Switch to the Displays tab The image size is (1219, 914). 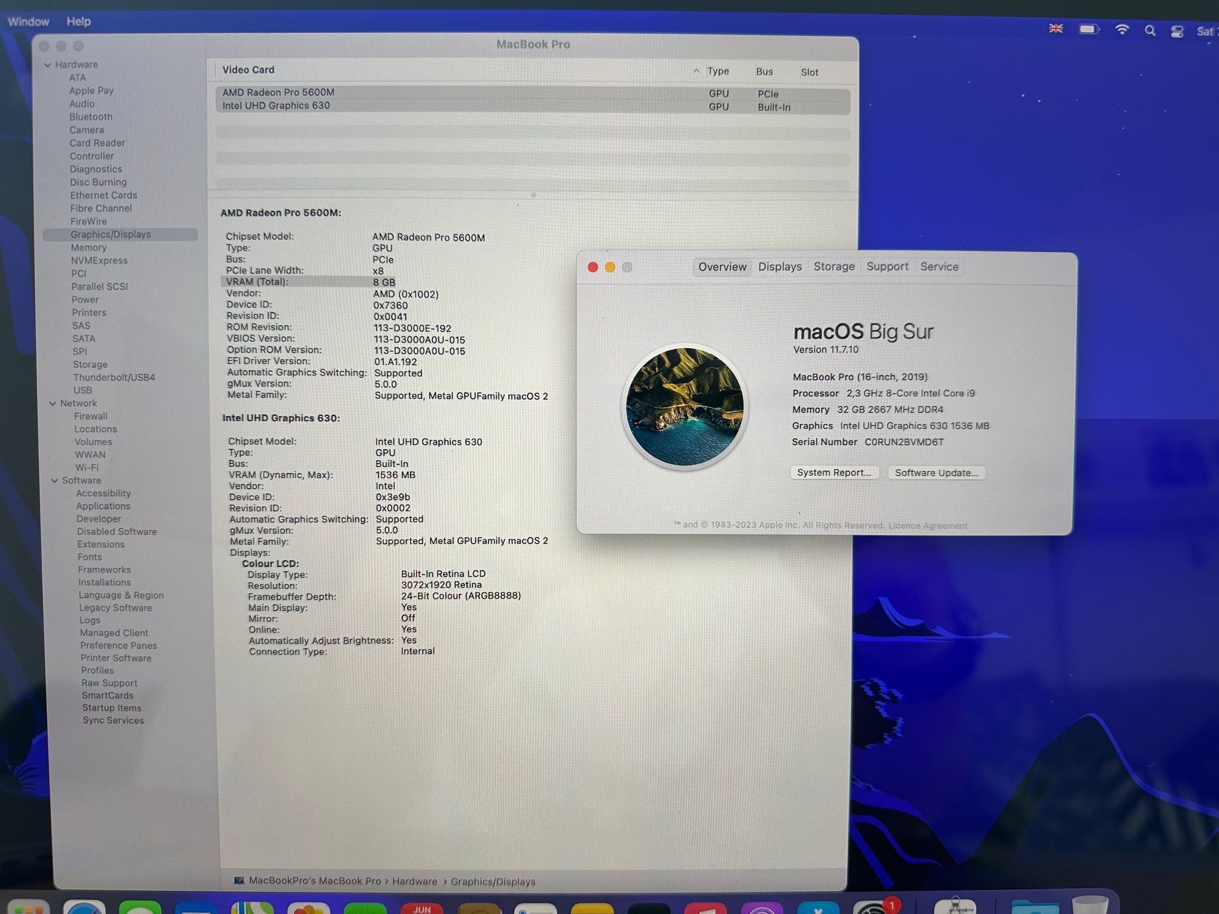[779, 267]
